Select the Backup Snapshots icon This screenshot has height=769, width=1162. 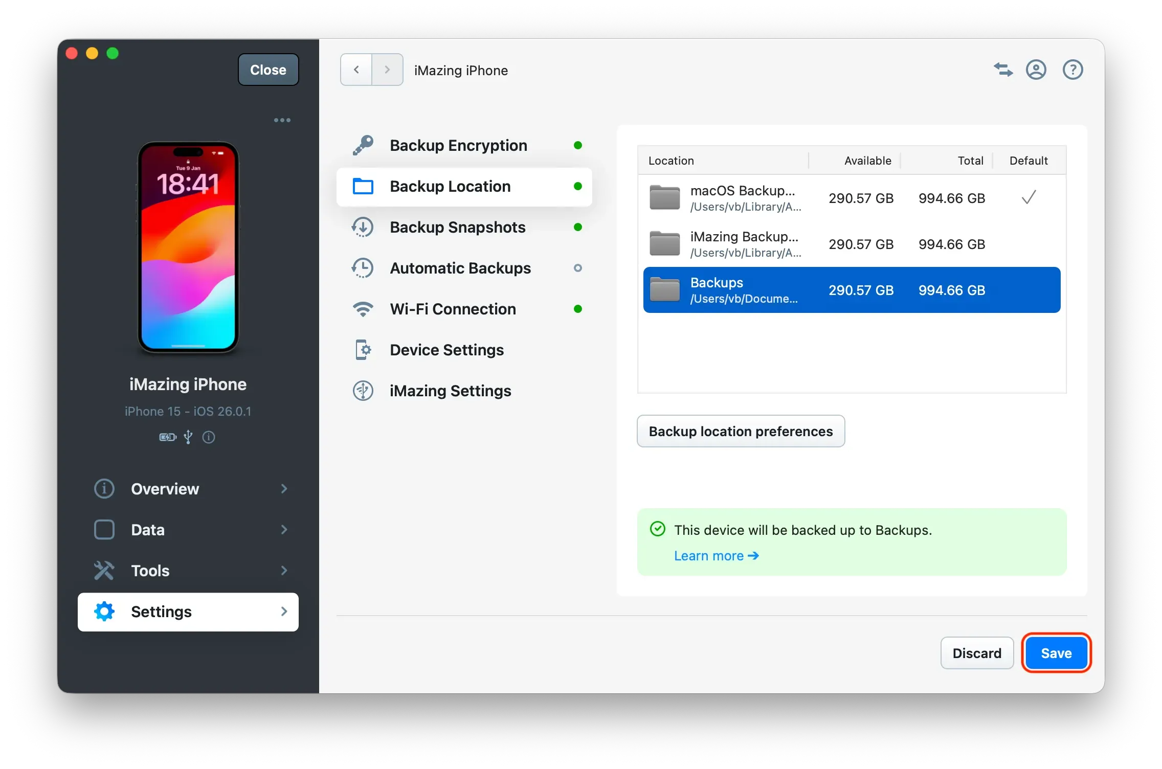pyautogui.click(x=363, y=227)
